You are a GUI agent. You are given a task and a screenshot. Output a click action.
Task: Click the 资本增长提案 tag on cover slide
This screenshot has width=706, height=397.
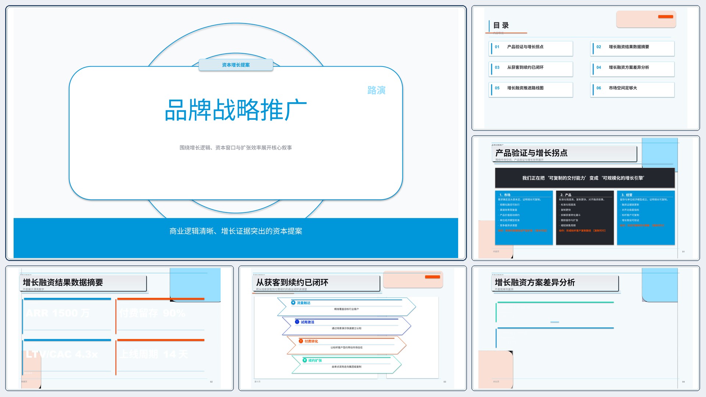236,65
